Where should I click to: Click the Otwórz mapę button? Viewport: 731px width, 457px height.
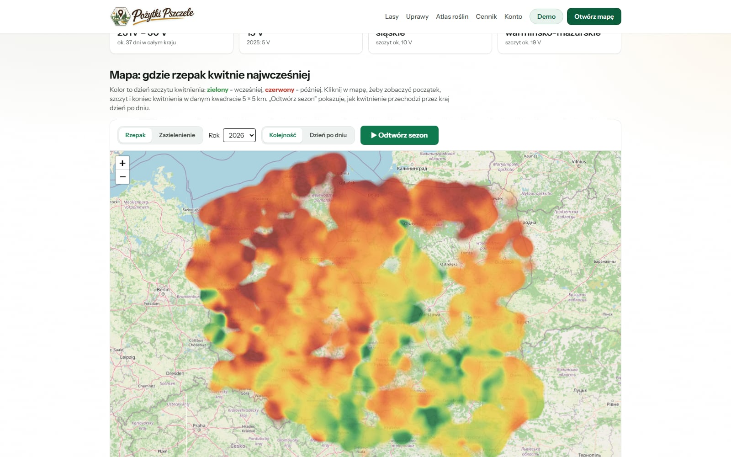pyautogui.click(x=594, y=16)
